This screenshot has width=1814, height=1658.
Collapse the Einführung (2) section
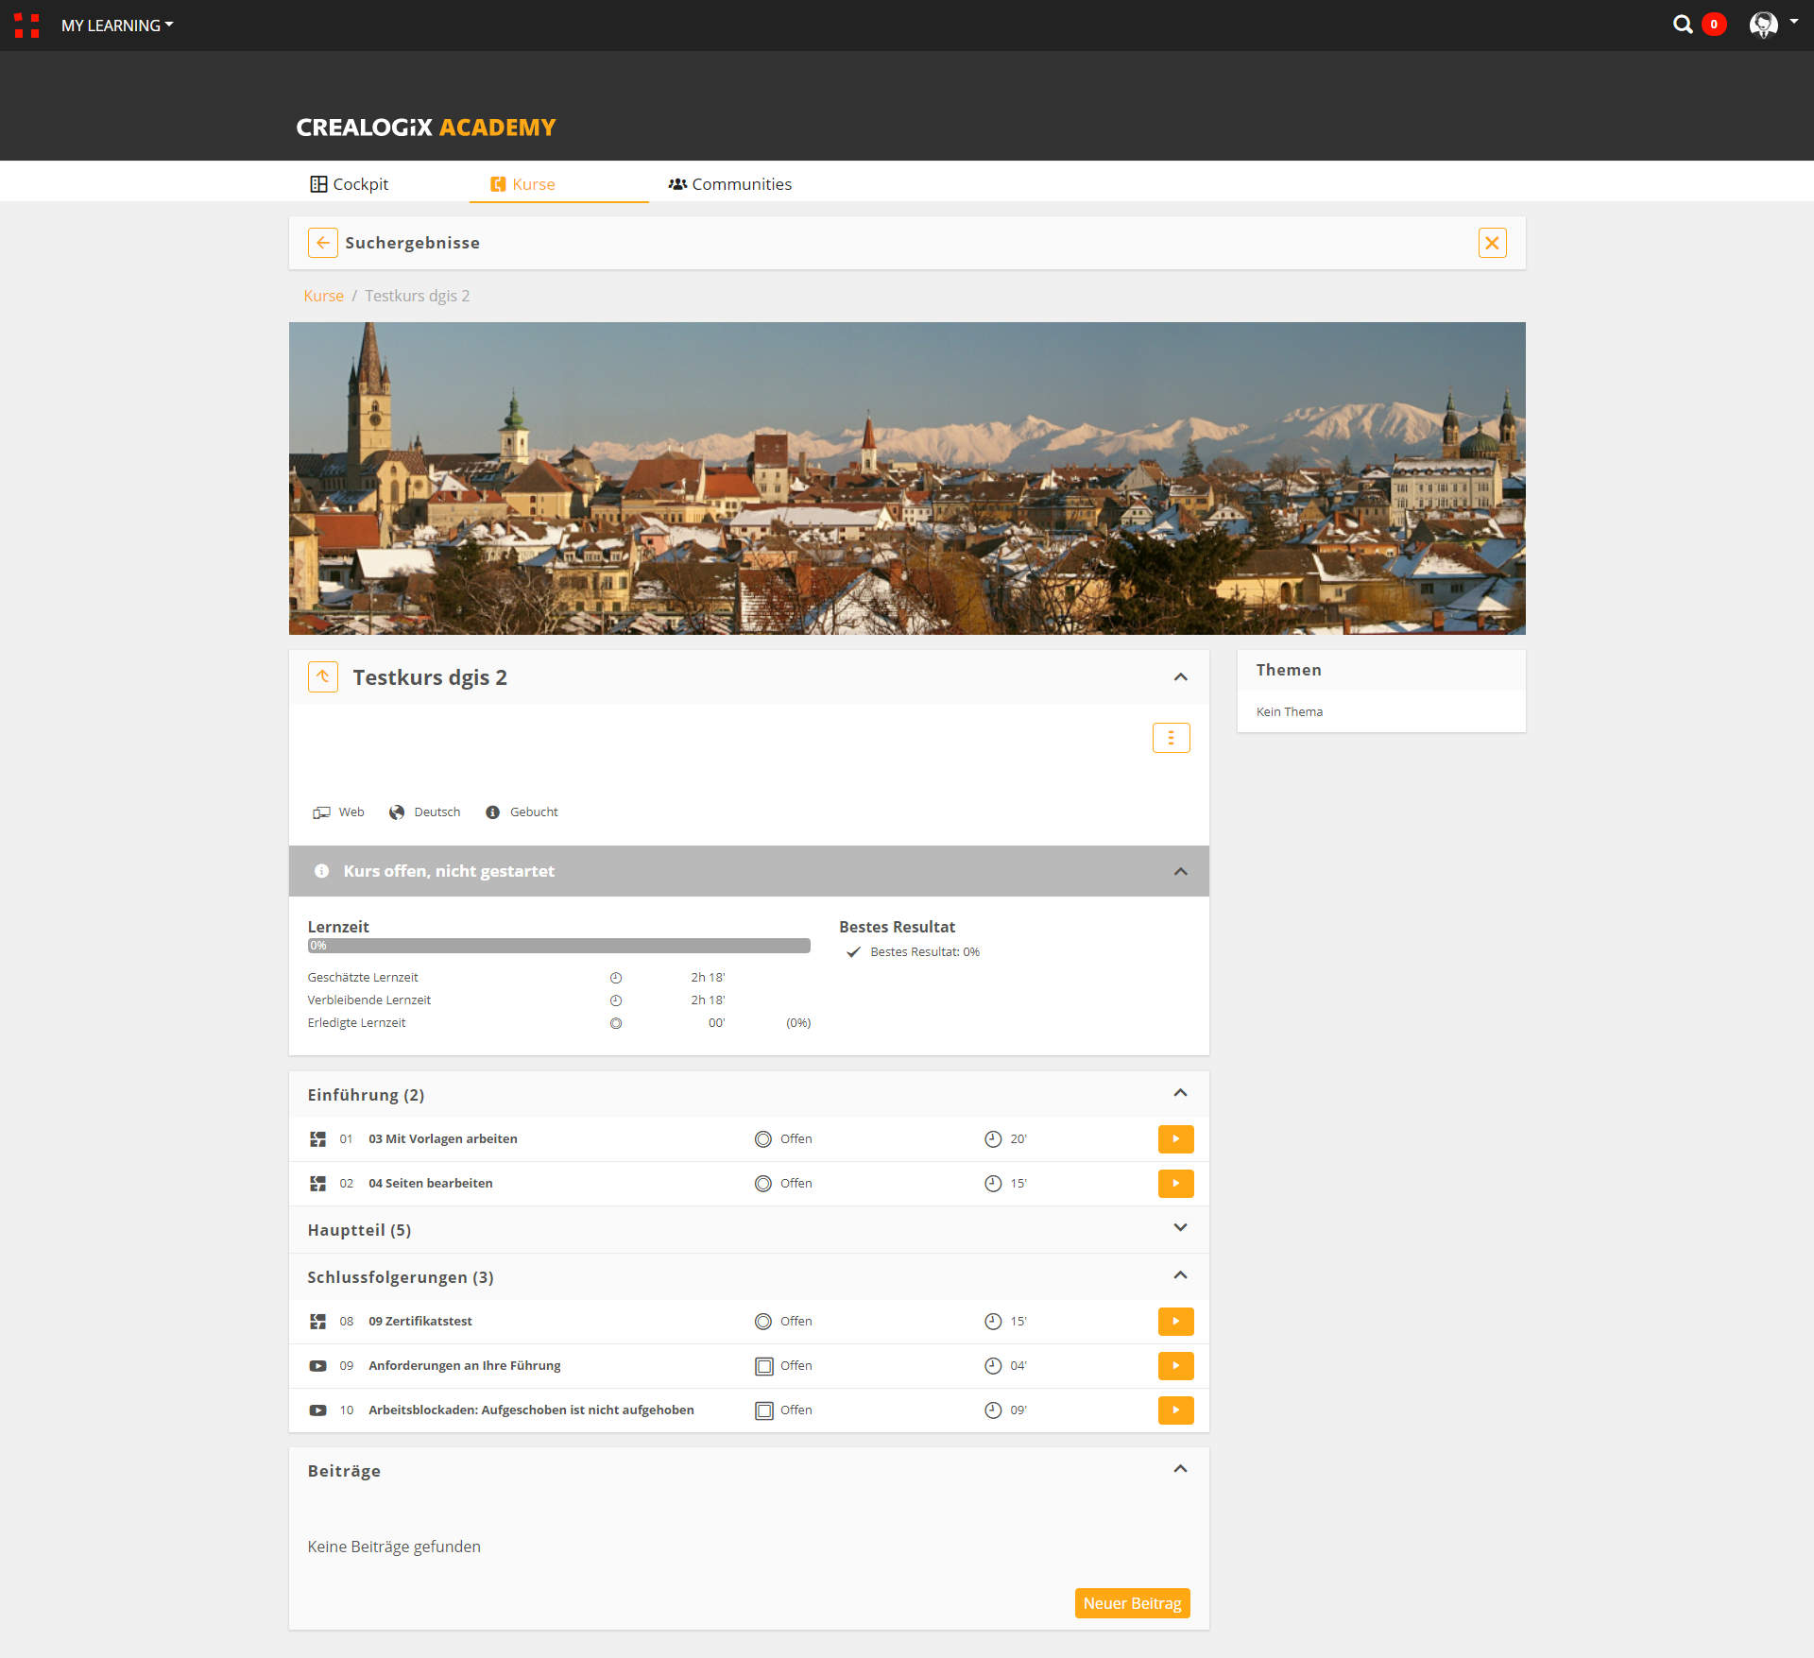[x=1180, y=1093]
